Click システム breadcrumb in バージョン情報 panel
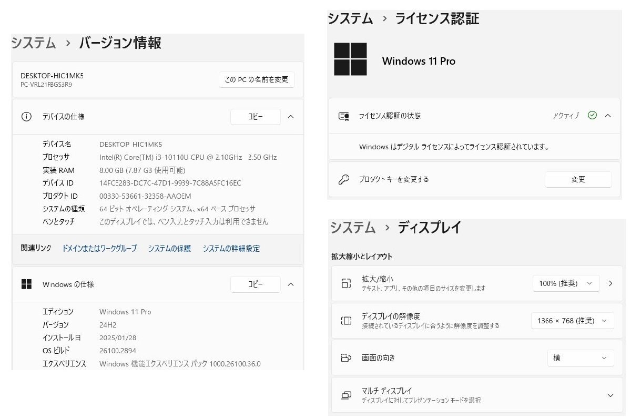 34,43
